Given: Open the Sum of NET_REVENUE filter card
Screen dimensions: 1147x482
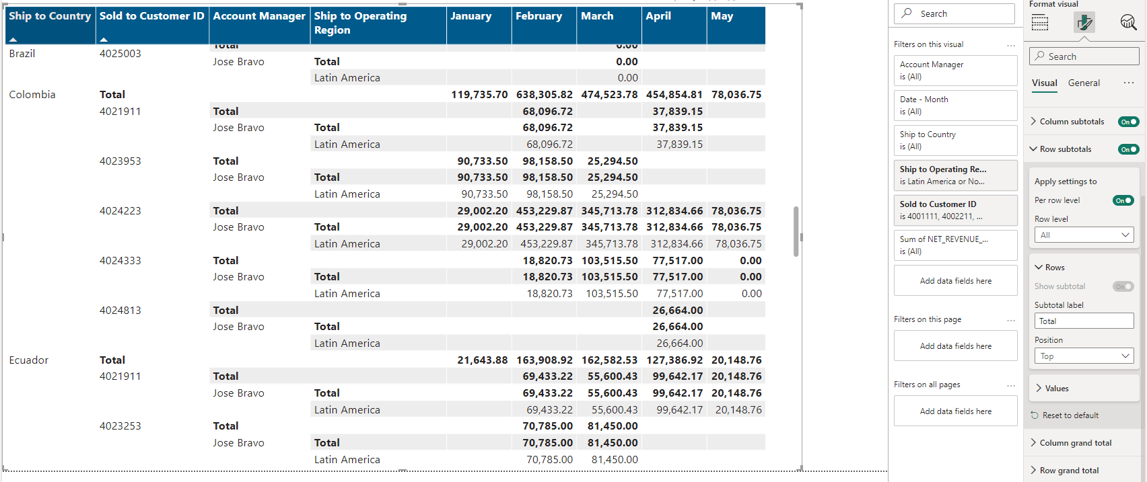Looking at the screenshot, I should pos(955,245).
